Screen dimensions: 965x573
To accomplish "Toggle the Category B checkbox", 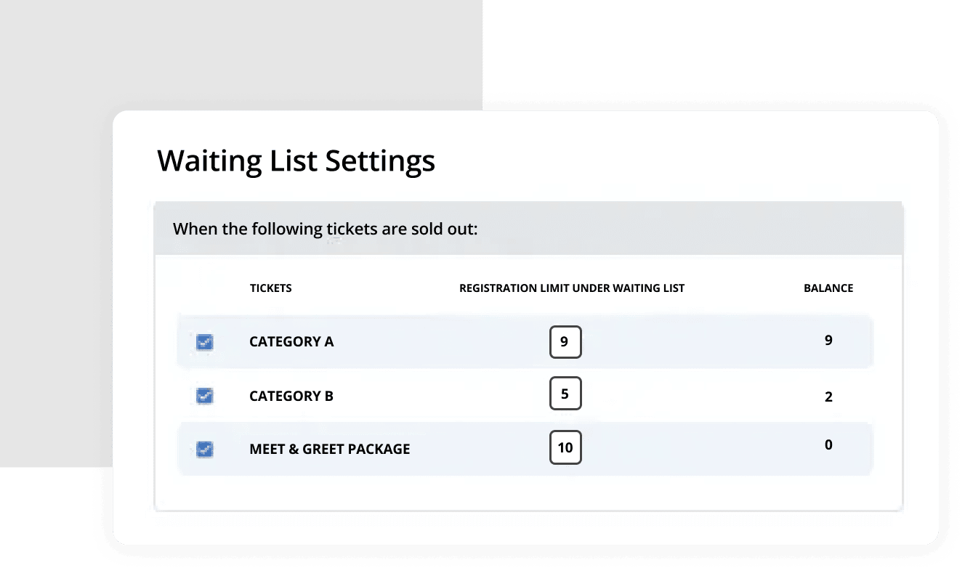I will [205, 396].
